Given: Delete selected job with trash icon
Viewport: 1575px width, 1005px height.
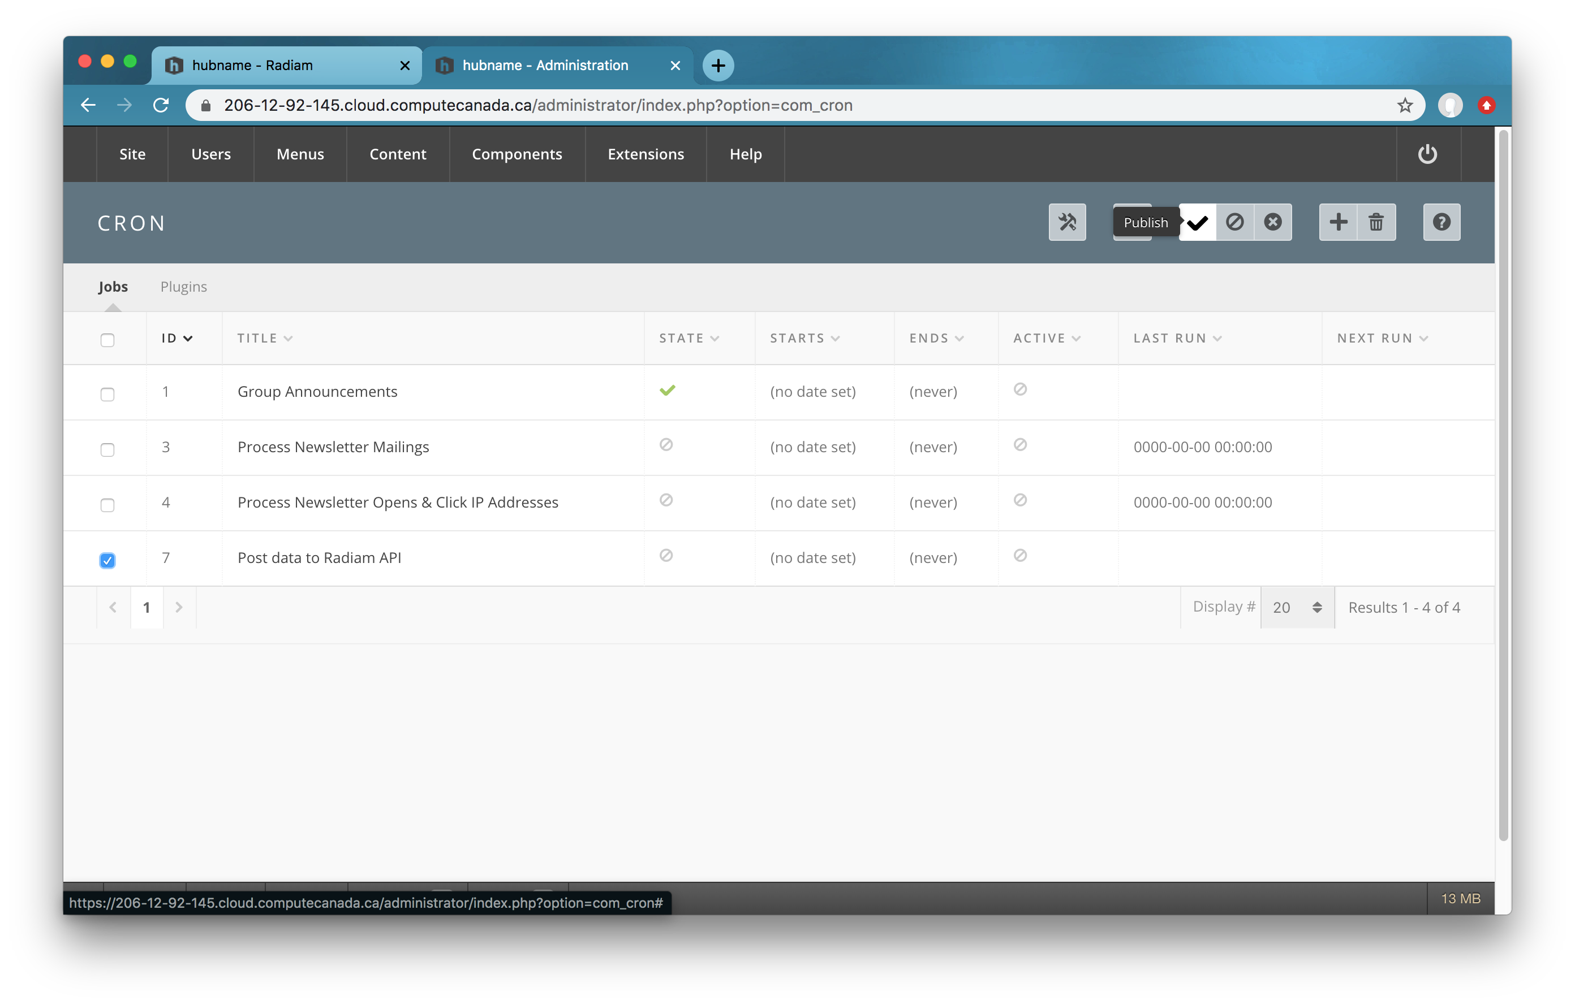Looking at the screenshot, I should (1376, 222).
